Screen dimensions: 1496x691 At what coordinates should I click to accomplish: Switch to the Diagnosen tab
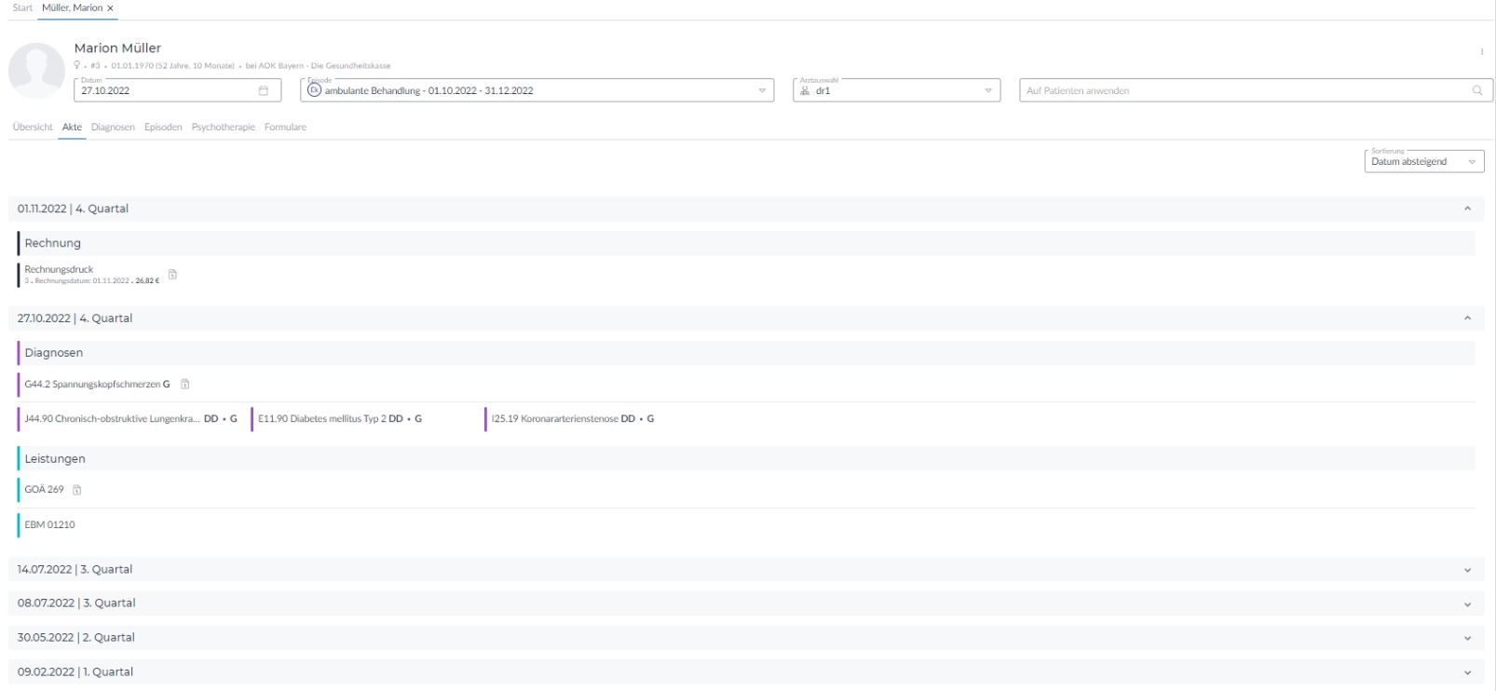tap(113, 127)
